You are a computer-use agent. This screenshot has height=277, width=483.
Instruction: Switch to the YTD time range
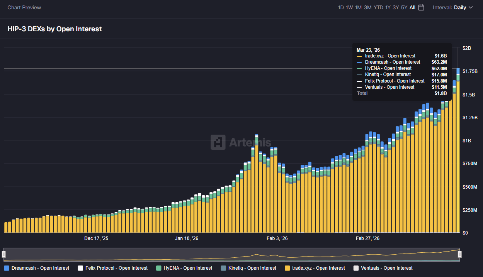[x=378, y=7]
